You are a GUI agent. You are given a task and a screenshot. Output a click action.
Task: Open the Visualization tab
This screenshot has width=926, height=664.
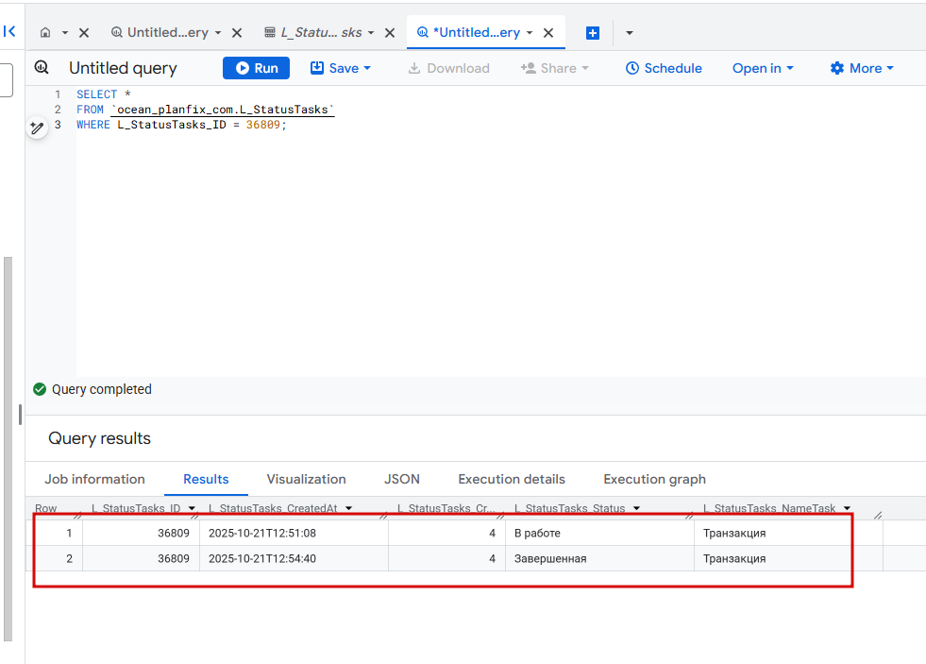306,479
